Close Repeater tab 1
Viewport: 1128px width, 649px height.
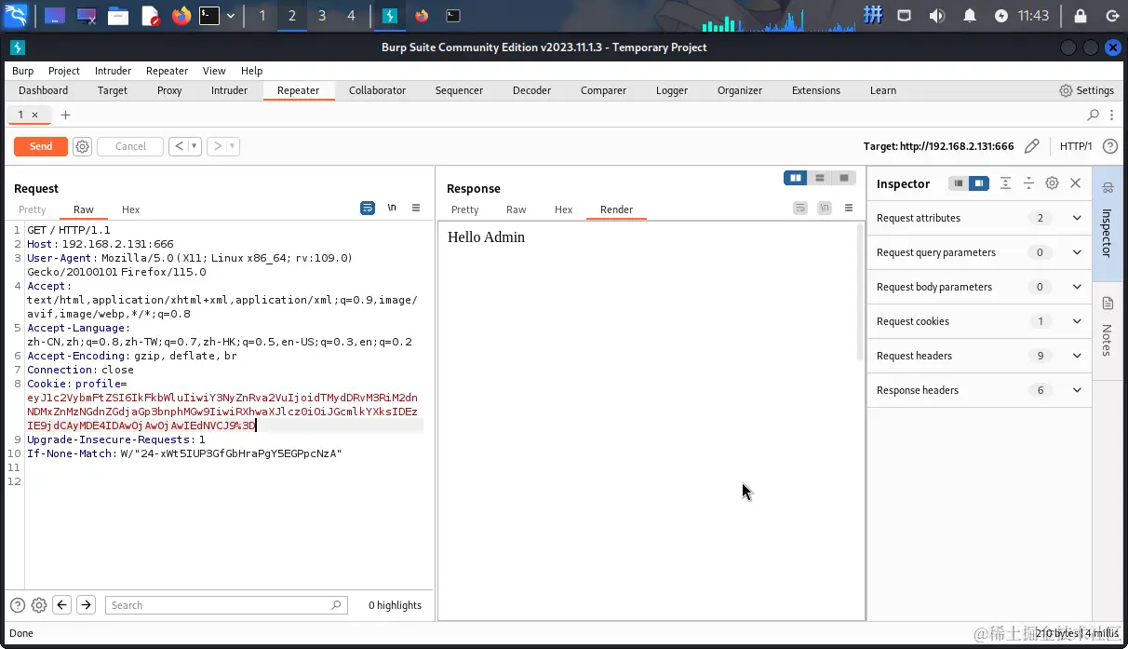pyautogui.click(x=35, y=115)
